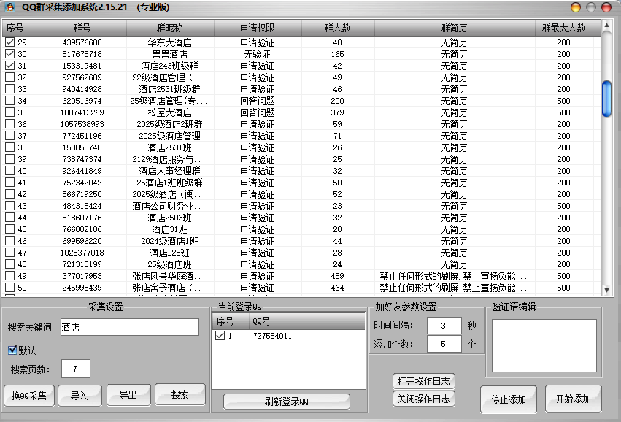Tick the checkbox for row 35 松屋大酒店
This screenshot has width=621, height=422.
[x=9, y=112]
